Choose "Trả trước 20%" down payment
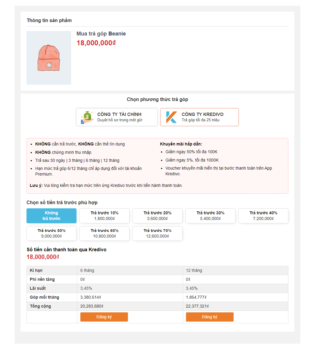 (x=157, y=215)
